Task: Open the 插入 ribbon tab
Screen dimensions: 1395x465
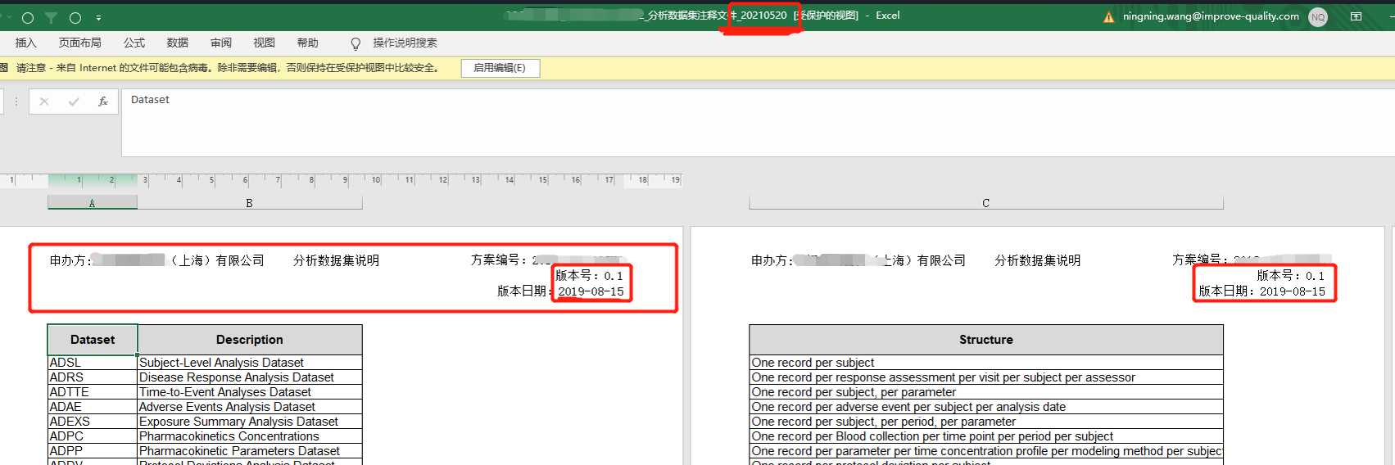Action: point(26,43)
